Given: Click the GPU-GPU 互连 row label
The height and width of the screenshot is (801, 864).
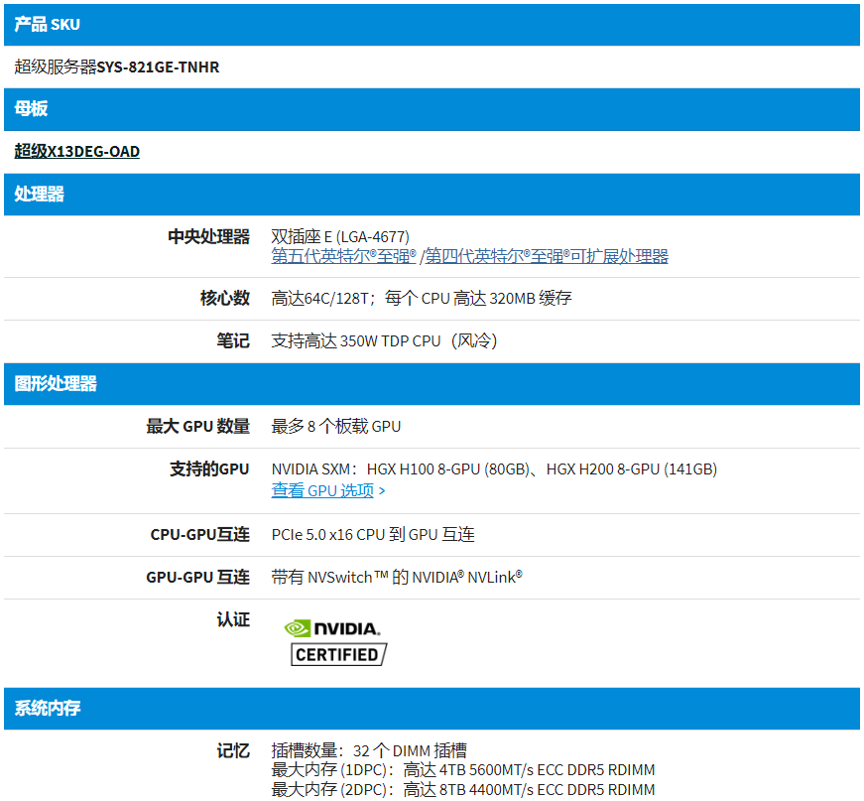Looking at the screenshot, I should (197, 578).
